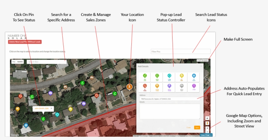268x140 pixels.
Task: Select the Rental House purple status icon
Action: pyautogui.click(x=169, y=87)
